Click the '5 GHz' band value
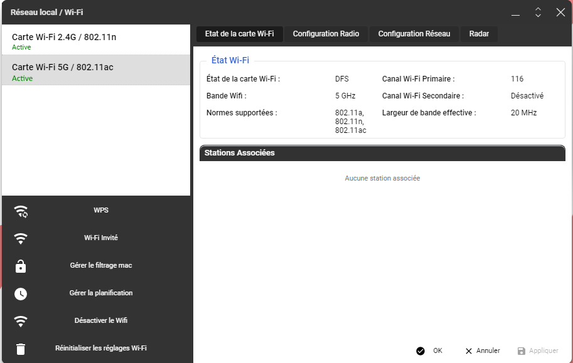Viewport: 573px width, 363px height. pyautogui.click(x=345, y=96)
